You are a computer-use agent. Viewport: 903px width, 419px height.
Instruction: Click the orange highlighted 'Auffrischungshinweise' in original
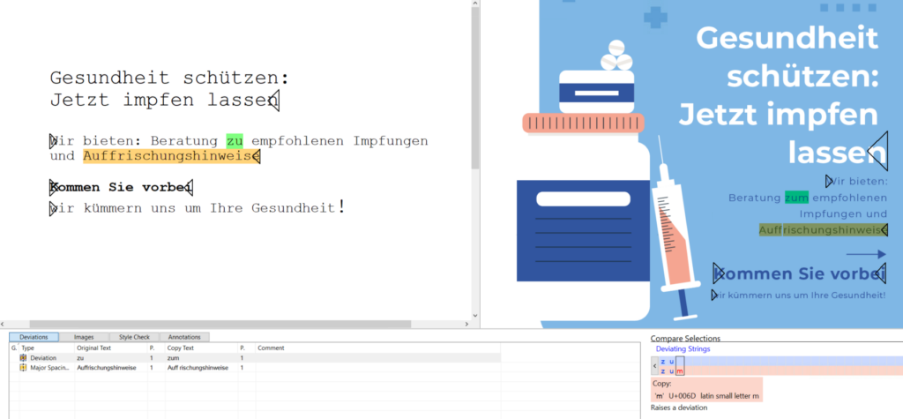(168, 157)
